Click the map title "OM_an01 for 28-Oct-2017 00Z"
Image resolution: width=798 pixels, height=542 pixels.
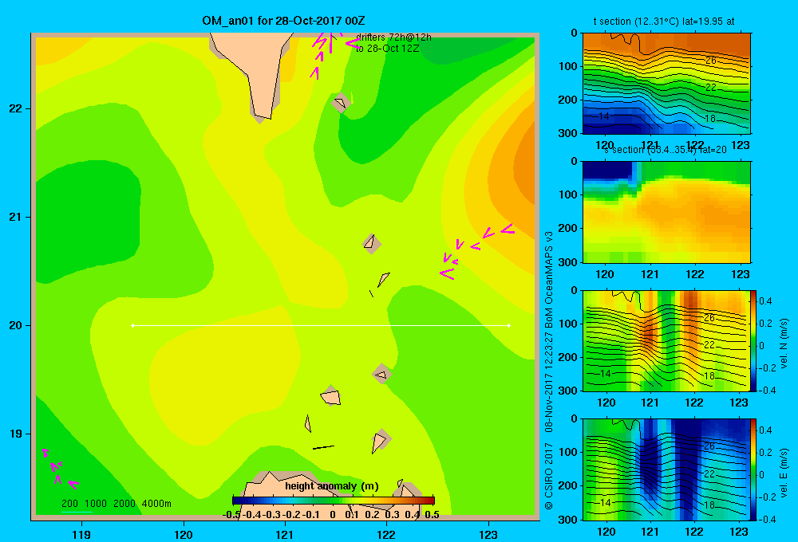(x=283, y=21)
